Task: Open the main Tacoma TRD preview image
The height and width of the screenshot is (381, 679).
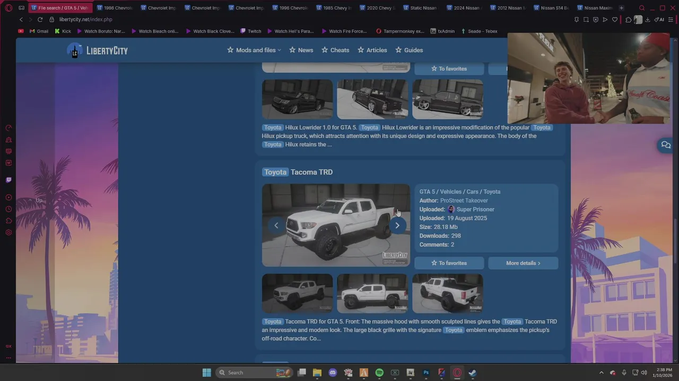Action: pyautogui.click(x=336, y=225)
